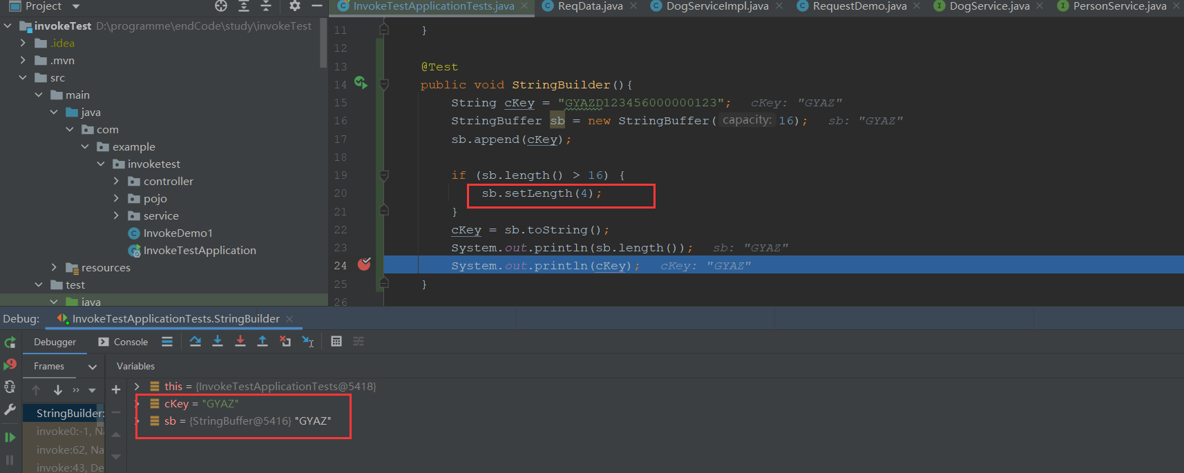
Task: Click Step Into icon
Action: 218,341
